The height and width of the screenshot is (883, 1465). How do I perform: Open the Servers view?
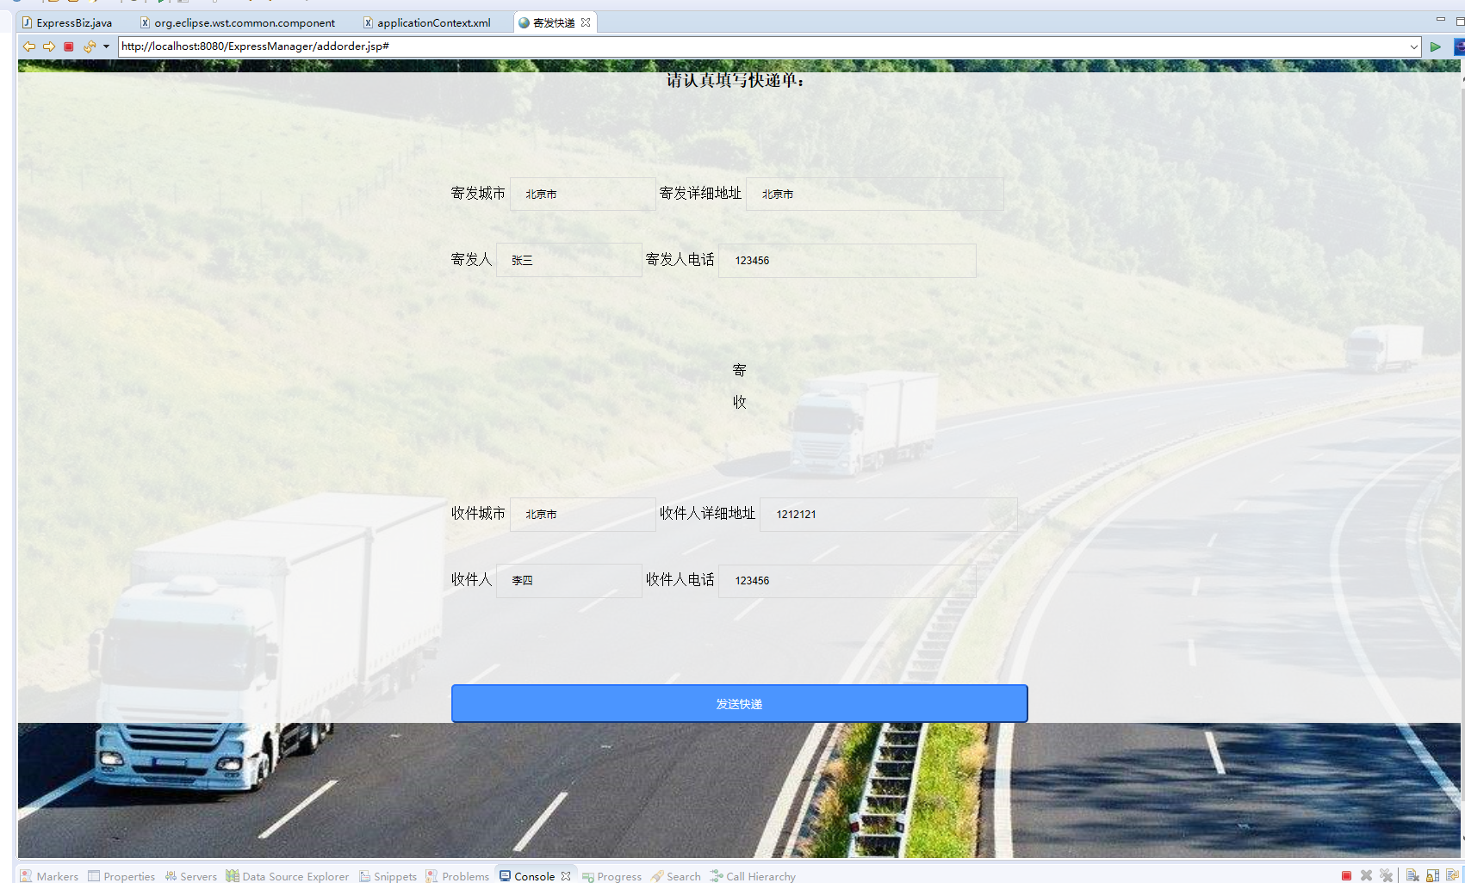[197, 876]
